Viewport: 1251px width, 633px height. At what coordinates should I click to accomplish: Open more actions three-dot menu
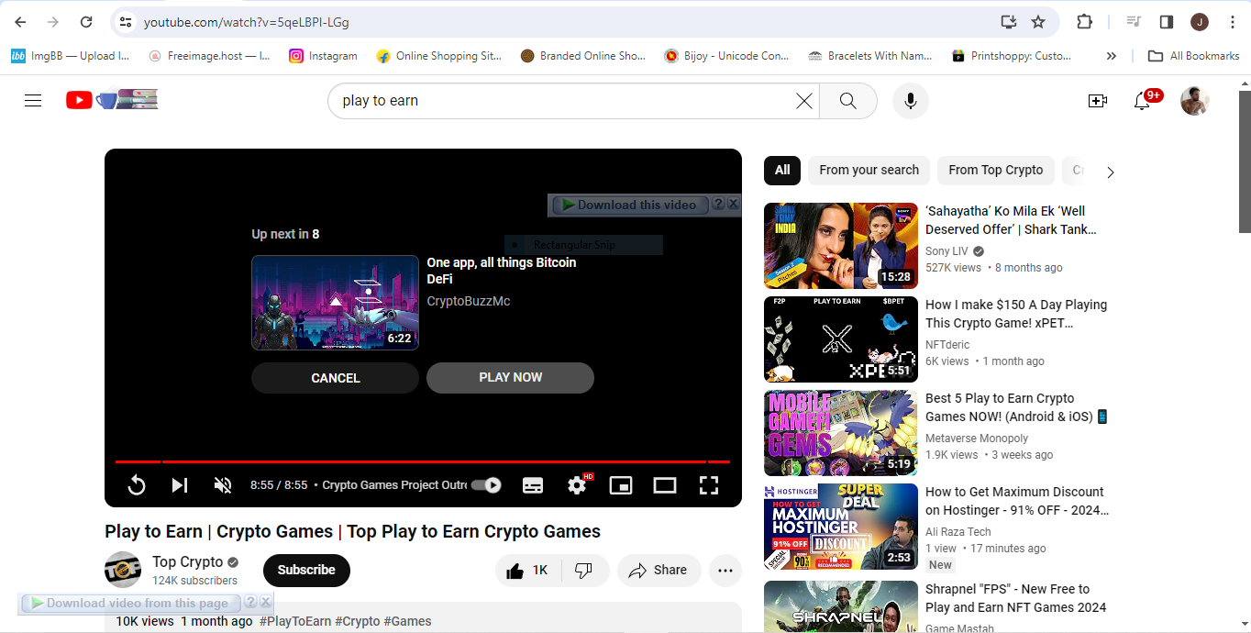725,571
